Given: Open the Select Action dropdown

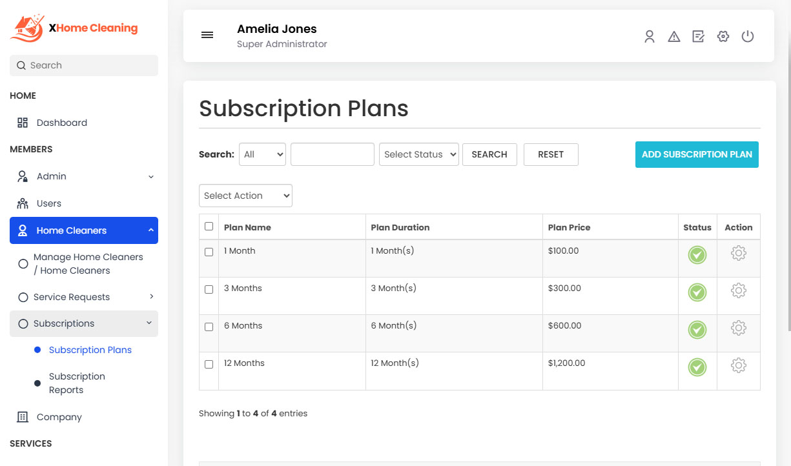Looking at the screenshot, I should coord(245,195).
